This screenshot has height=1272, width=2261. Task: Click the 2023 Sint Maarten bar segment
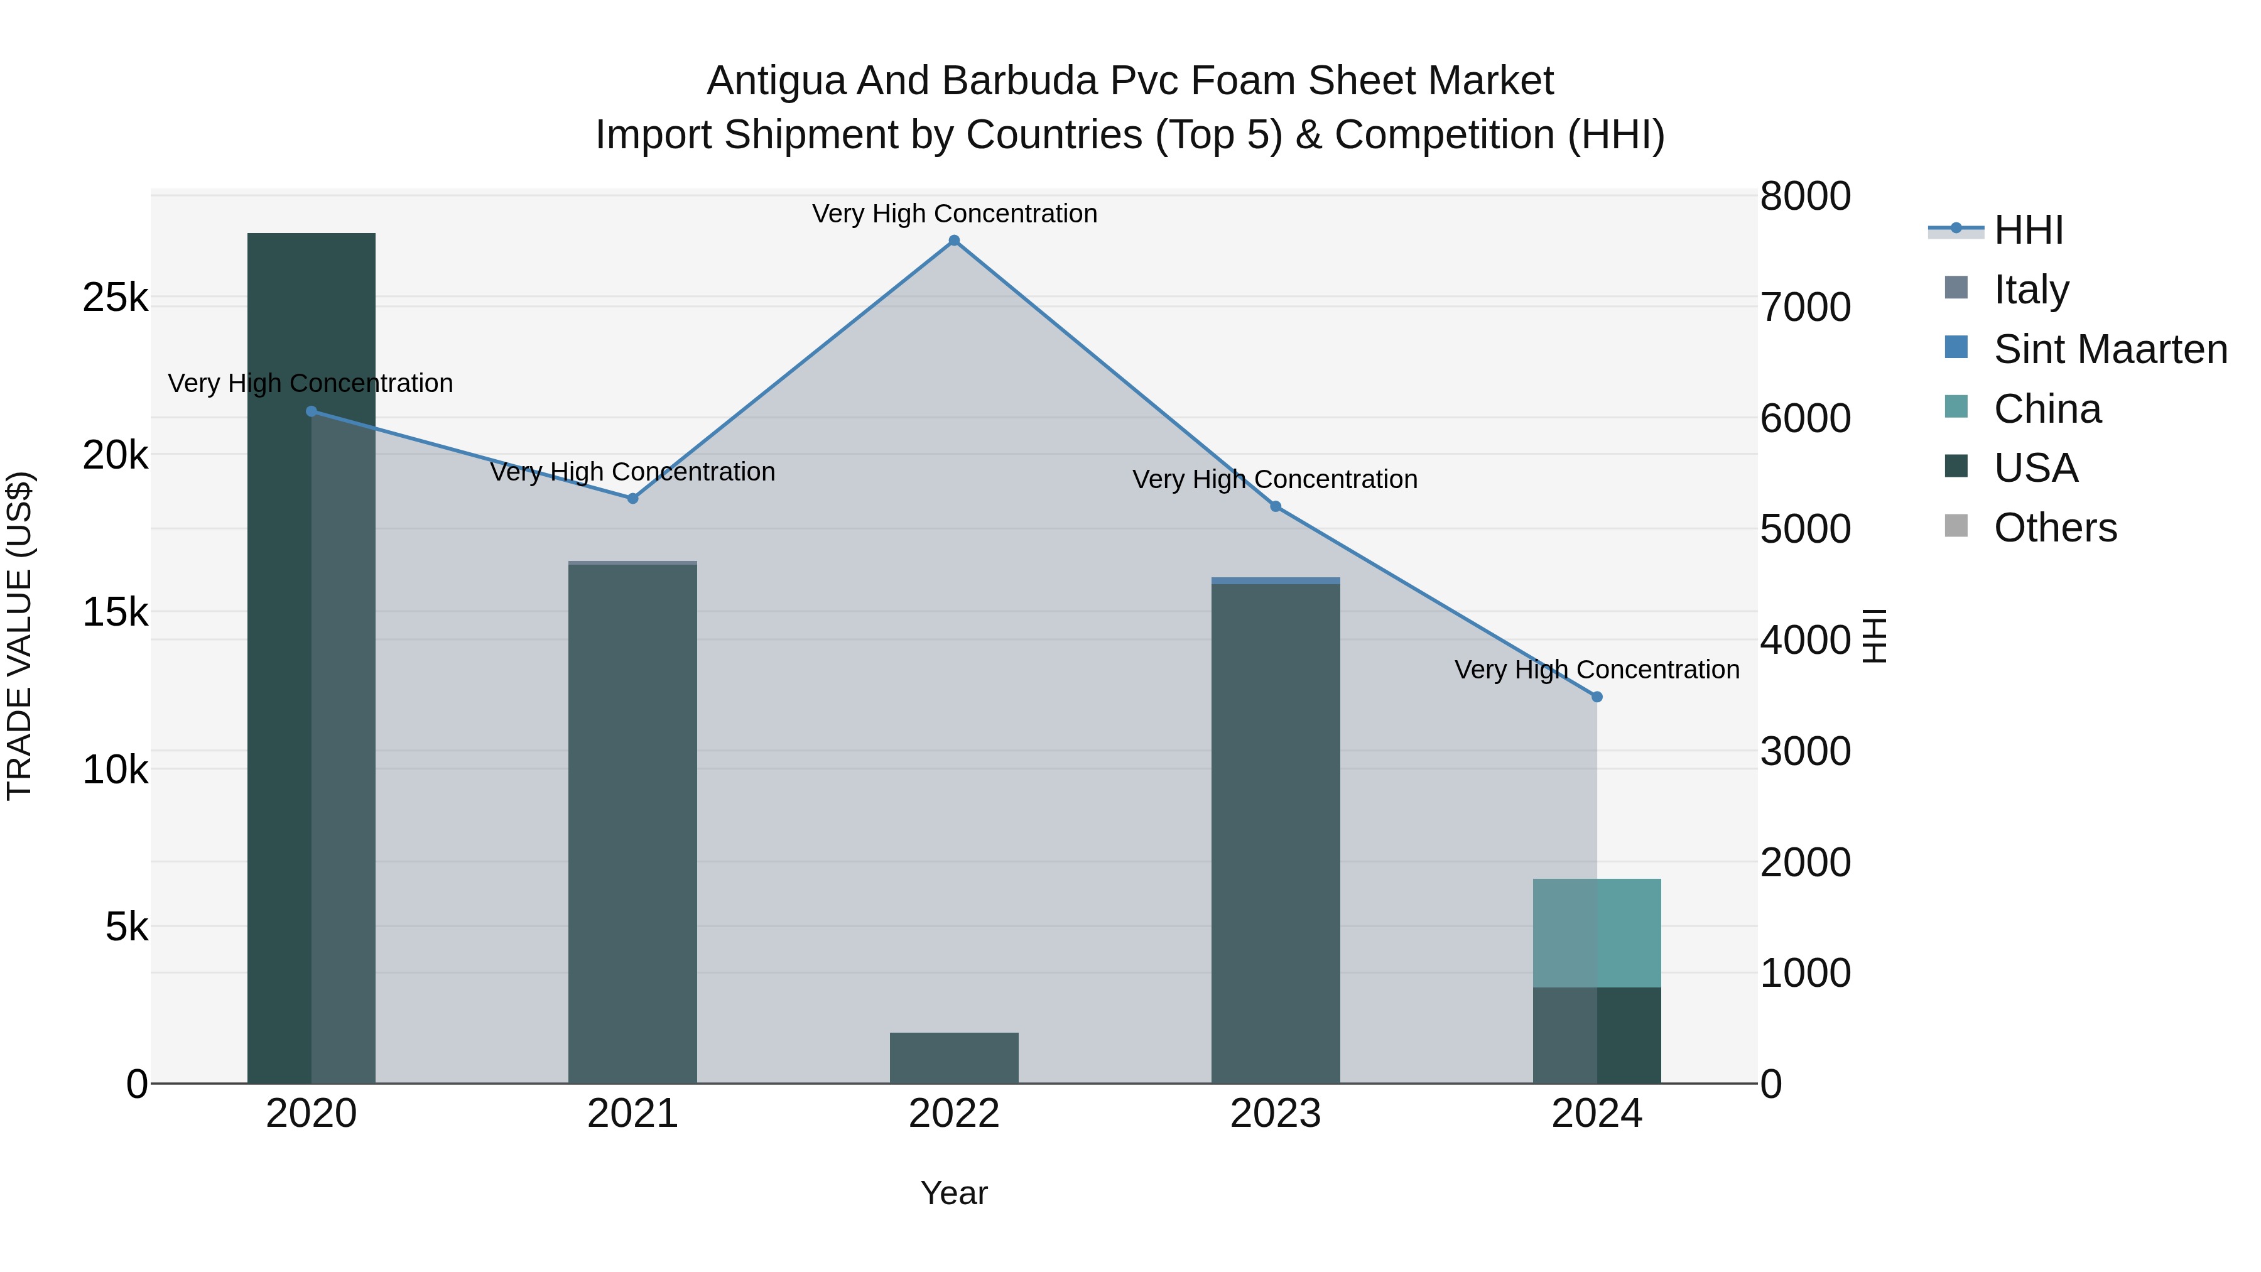[1276, 581]
